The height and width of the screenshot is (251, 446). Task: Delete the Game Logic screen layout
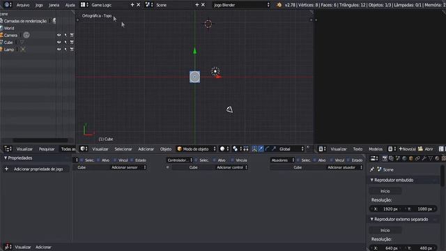tap(138, 5)
